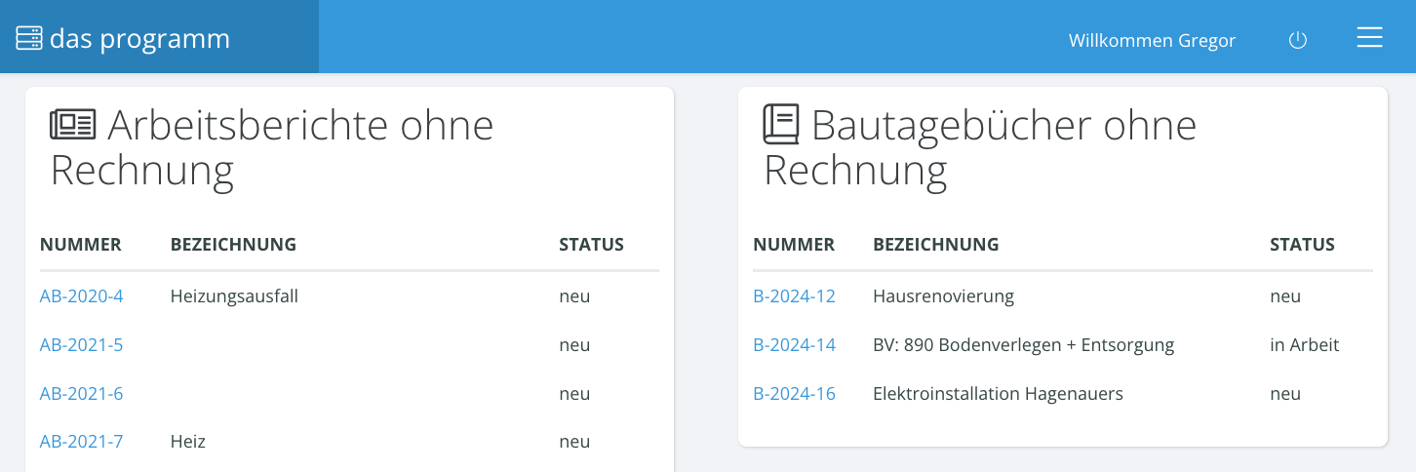Image resolution: width=1416 pixels, height=472 pixels.
Task: Click the Elektroinstallation Hagenauers row text
Action: point(998,393)
